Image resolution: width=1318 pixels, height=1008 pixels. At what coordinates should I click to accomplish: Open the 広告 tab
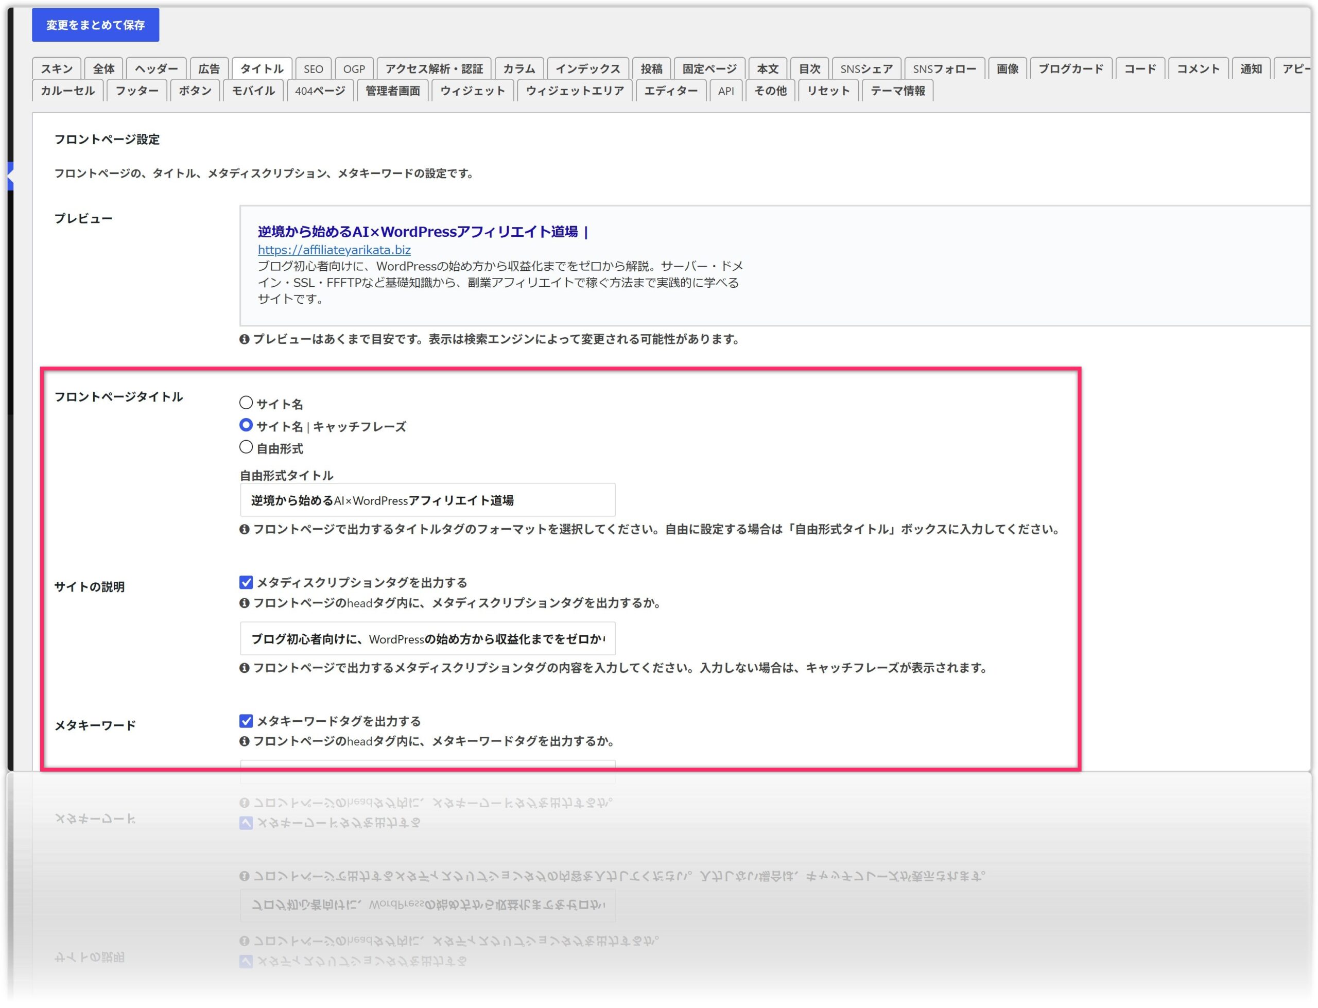pos(209,68)
